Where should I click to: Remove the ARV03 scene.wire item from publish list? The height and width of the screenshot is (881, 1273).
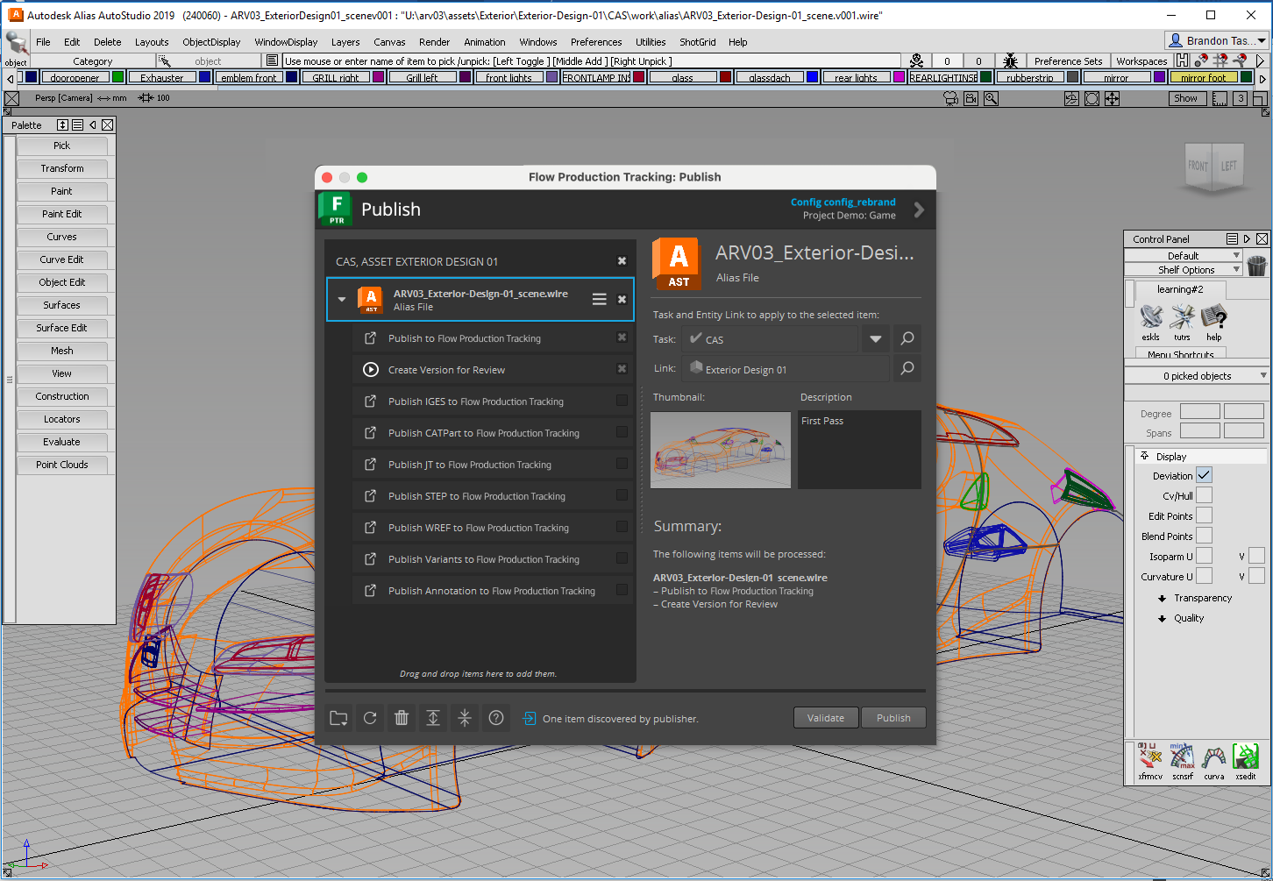(x=622, y=299)
